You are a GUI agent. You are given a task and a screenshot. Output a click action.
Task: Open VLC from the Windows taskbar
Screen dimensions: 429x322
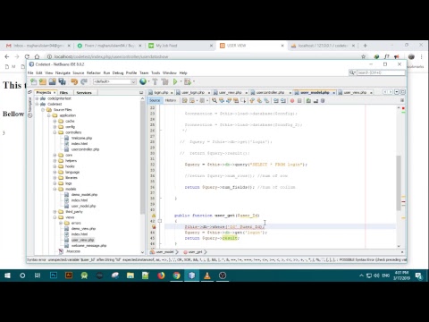(207, 275)
